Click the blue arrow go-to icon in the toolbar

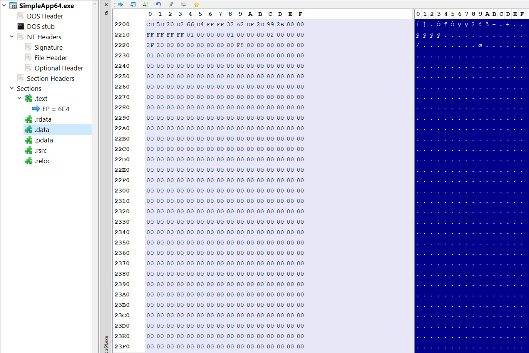tap(120, 5)
